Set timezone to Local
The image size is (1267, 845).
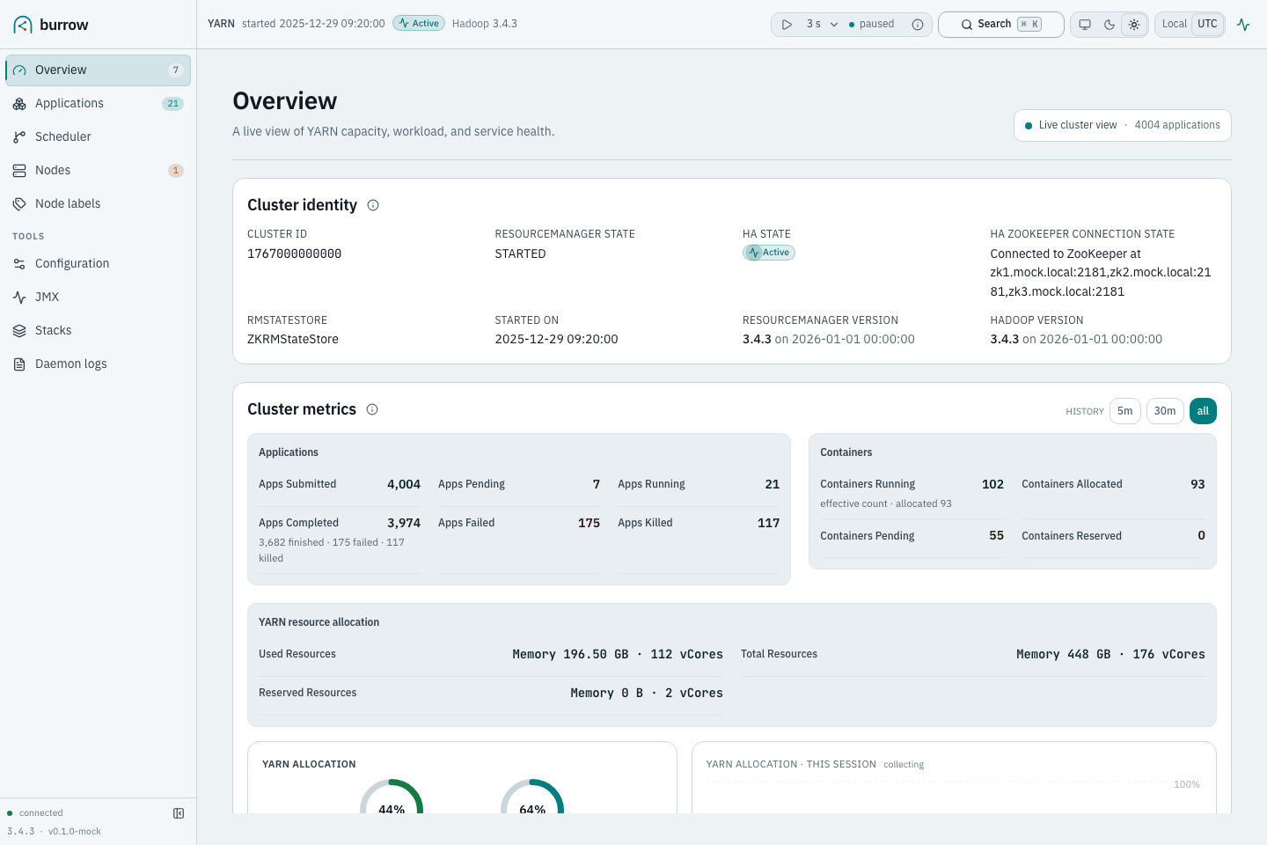click(1175, 25)
